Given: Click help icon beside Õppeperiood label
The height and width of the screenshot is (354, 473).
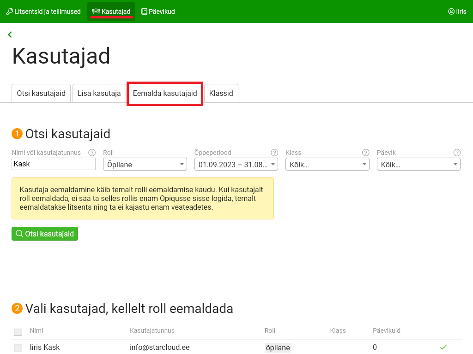Looking at the screenshot, I should coord(274,153).
